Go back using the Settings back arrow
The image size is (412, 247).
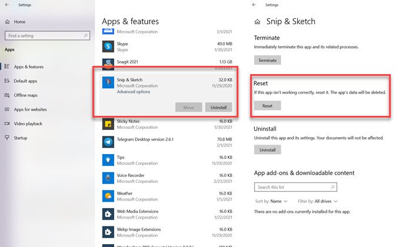254,5
